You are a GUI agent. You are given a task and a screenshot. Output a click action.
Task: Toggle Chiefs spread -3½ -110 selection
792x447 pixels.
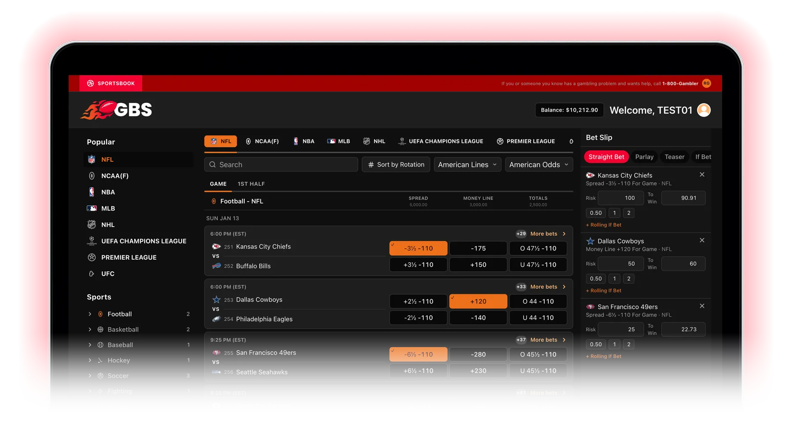tap(418, 248)
